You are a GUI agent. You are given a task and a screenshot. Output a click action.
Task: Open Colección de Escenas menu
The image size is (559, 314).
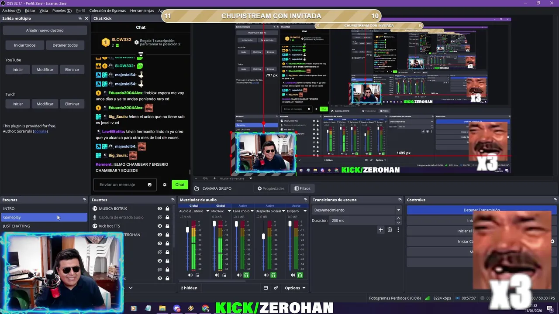pyautogui.click(x=107, y=10)
